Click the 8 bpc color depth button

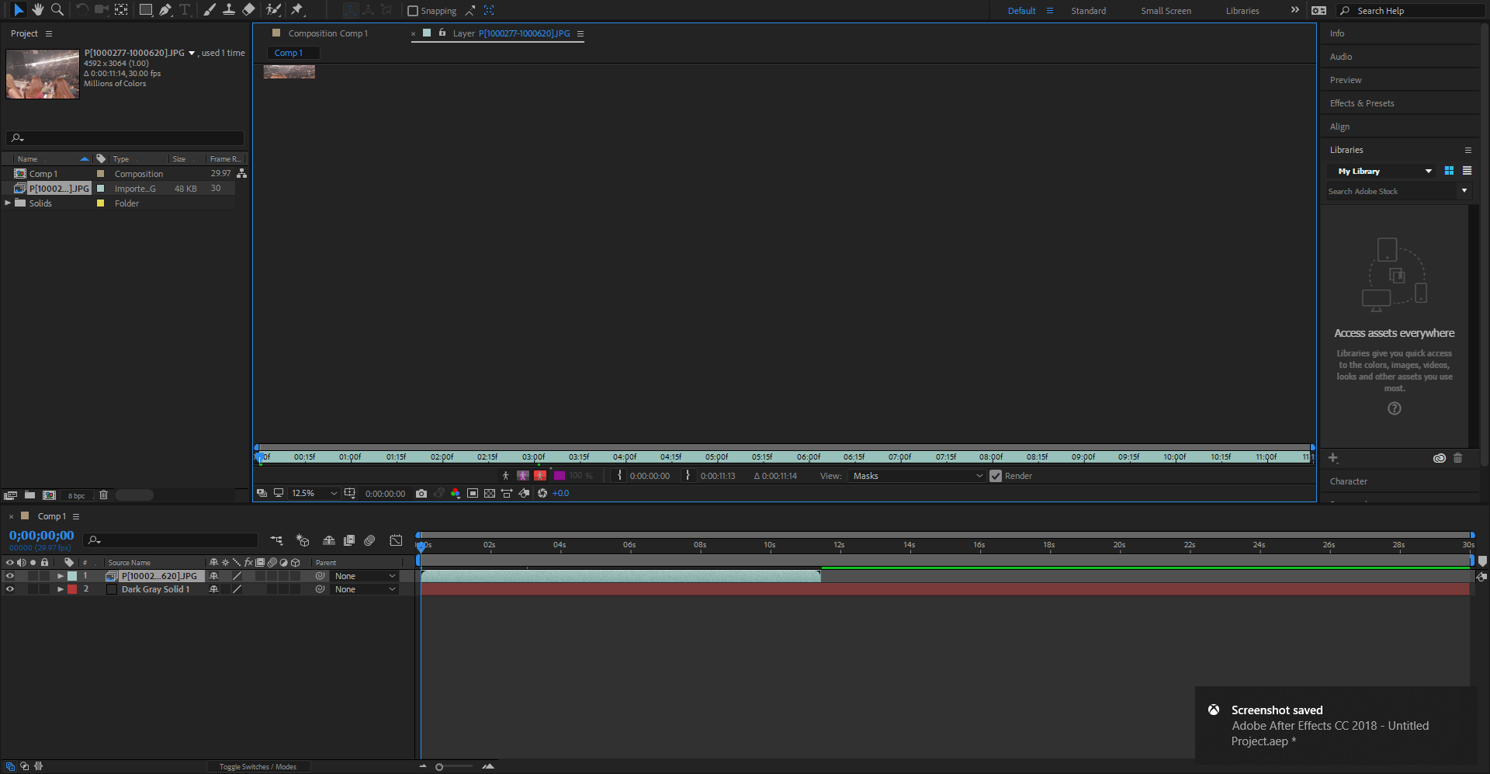pos(76,495)
